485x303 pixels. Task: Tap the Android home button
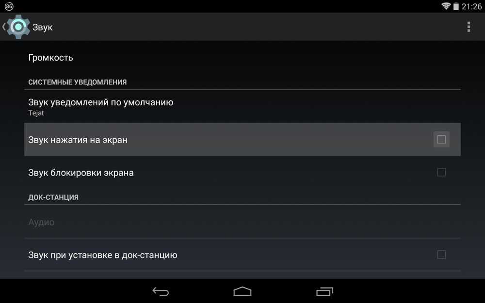[242, 291]
